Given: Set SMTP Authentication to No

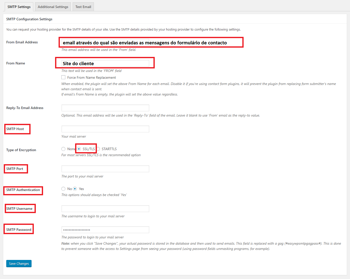Looking at the screenshot, I should point(63,189).
